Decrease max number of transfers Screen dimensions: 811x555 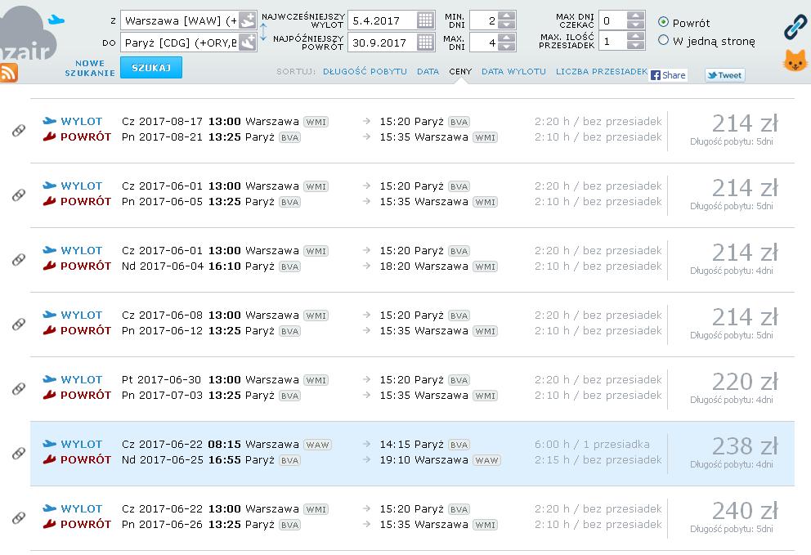point(636,46)
